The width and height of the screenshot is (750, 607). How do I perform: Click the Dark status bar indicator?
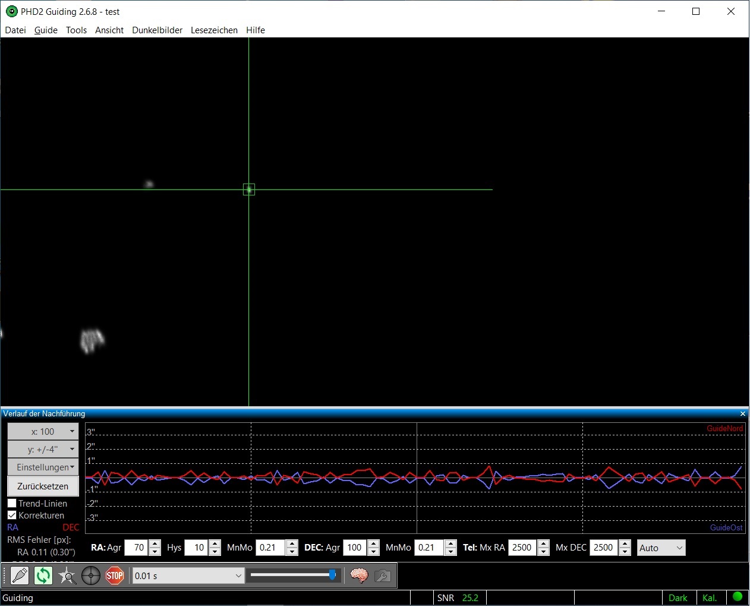[x=678, y=597]
